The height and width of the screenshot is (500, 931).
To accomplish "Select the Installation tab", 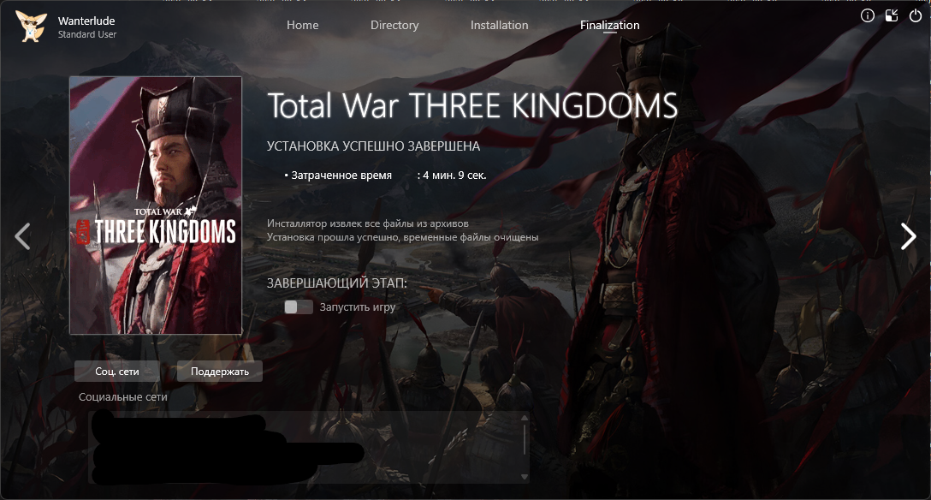I will click(x=500, y=25).
